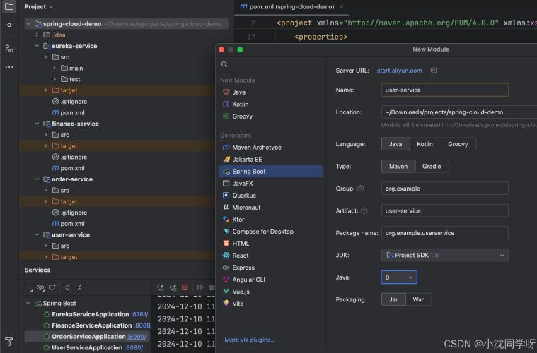The image size is (537, 353).
Task: Click More via plugins link
Action: pyautogui.click(x=250, y=340)
